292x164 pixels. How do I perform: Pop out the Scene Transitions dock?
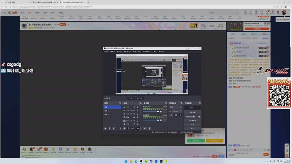click(181, 103)
